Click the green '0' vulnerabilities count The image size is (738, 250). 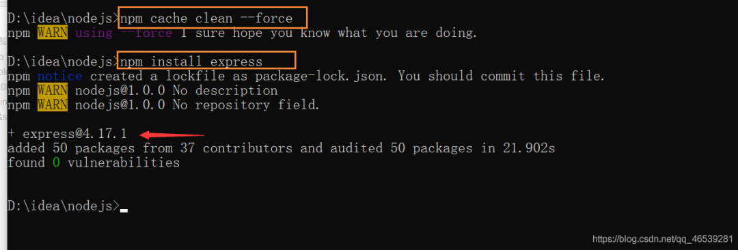pyautogui.click(x=57, y=163)
